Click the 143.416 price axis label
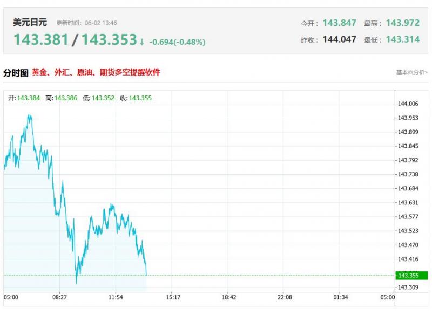Viewport: 432px width, 315px height. click(x=408, y=259)
